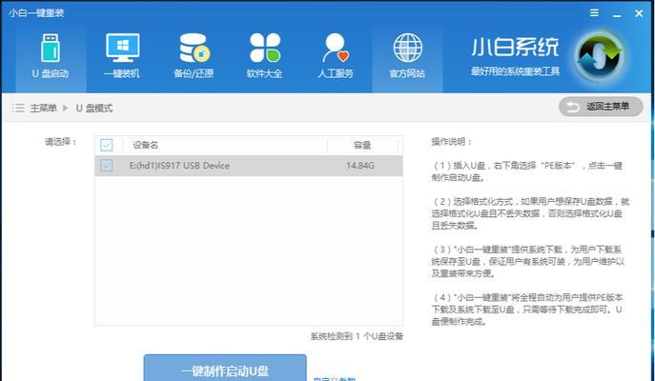Click the 请选择 label
Viewport: 655px width, 381px height.
pos(61,142)
